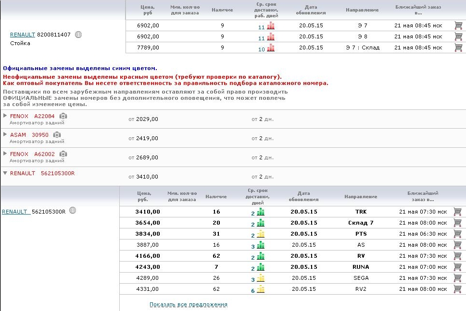Add the SEGA 4289,00 offer to cart
466x311 pixels.
coord(457,278)
